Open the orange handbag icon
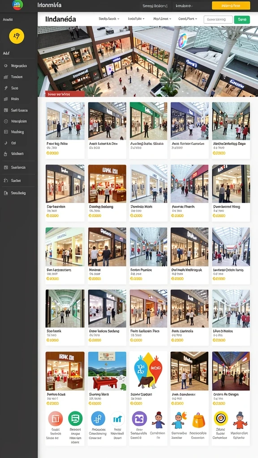This screenshot has height=458, width=258. [x=198, y=420]
